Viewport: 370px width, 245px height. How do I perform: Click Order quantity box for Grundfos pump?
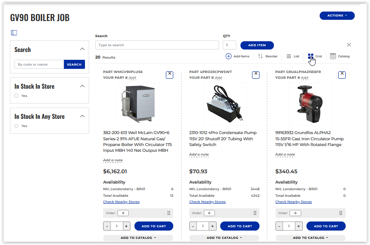coord(295,213)
